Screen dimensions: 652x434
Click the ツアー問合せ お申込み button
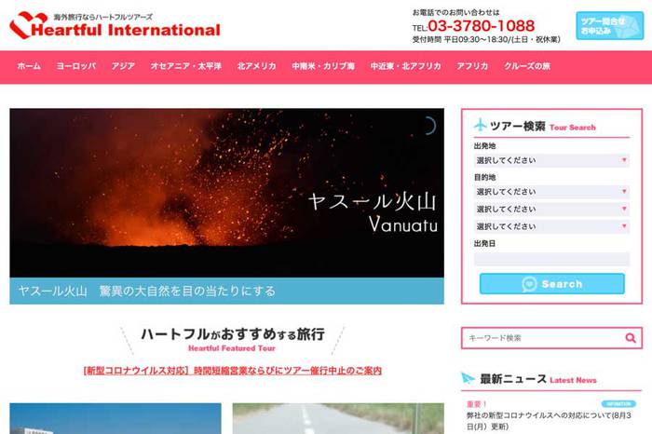click(609, 26)
